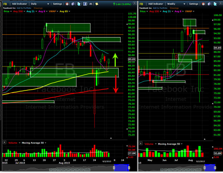The width and height of the screenshot is (223, 173).
Task: Open price alert clock icon in Daily chart
Action: [67, 4]
